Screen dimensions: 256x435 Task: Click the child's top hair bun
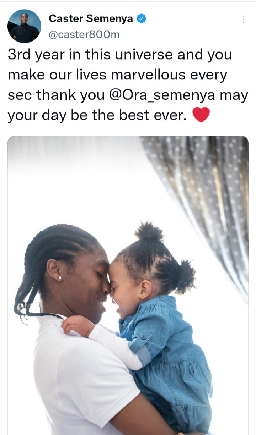(149, 232)
